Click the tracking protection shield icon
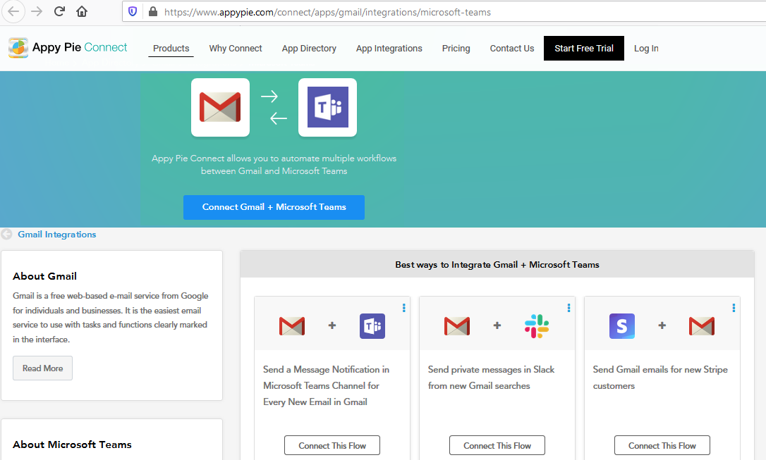This screenshot has height=460, width=766. 133,12
